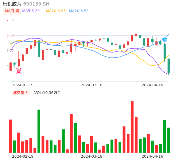Click the blue bear marker icon

click(x=164, y=40)
